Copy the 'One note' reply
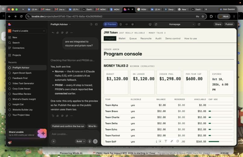Screen dimensions: 243x157 [x=67, y=116]
